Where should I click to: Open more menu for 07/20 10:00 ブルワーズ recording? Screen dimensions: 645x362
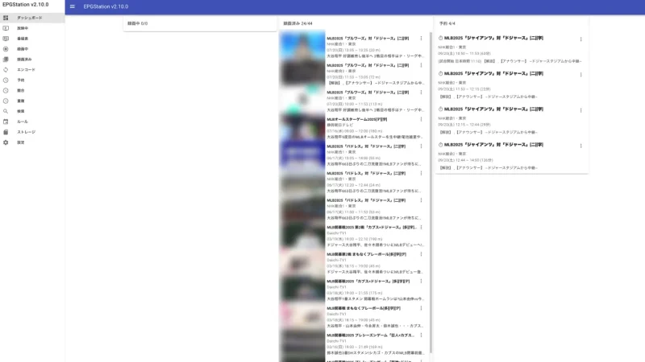(421, 93)
